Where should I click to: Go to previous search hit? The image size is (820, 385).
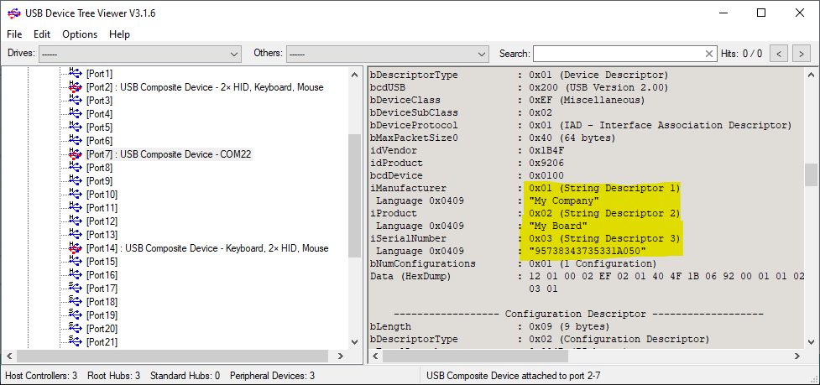(x=779, y=54)
